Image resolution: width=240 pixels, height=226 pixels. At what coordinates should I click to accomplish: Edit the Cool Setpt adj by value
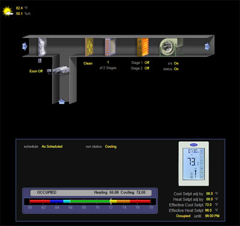coord(209,194)
